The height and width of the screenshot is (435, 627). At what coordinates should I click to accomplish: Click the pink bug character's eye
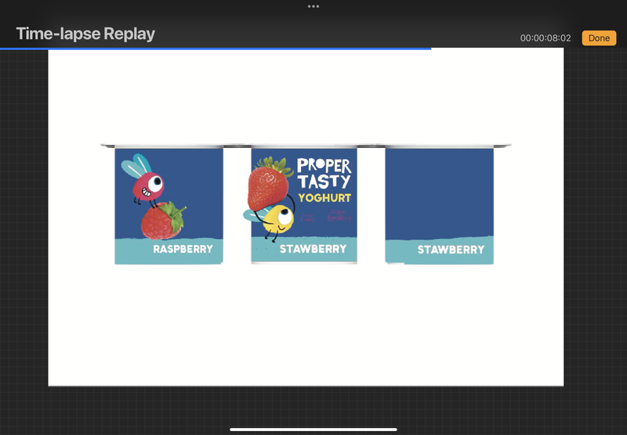[x=155, y=183]
